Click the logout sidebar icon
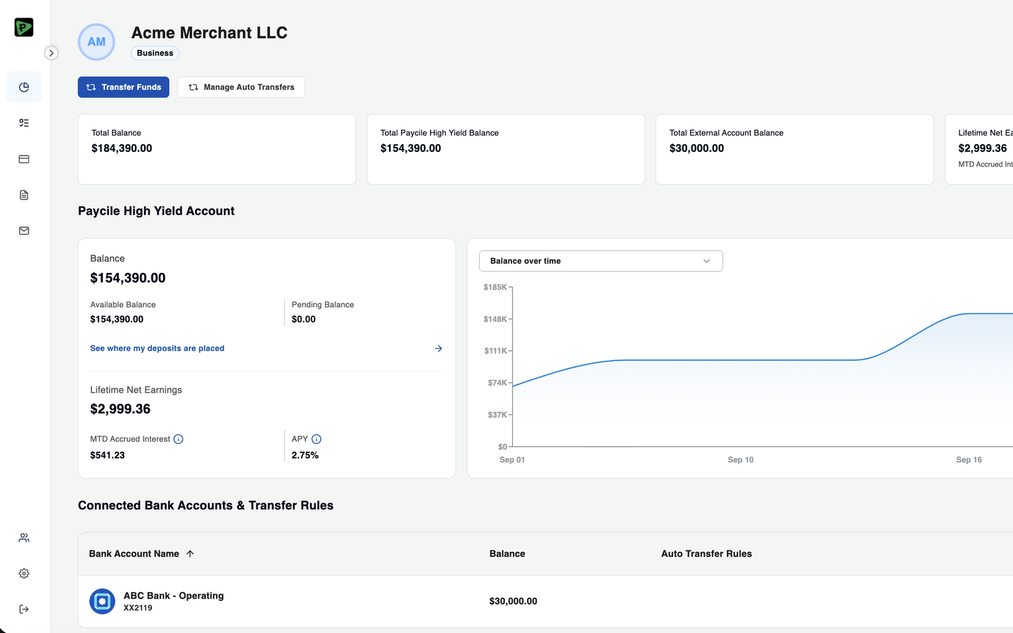 [24, 609]
